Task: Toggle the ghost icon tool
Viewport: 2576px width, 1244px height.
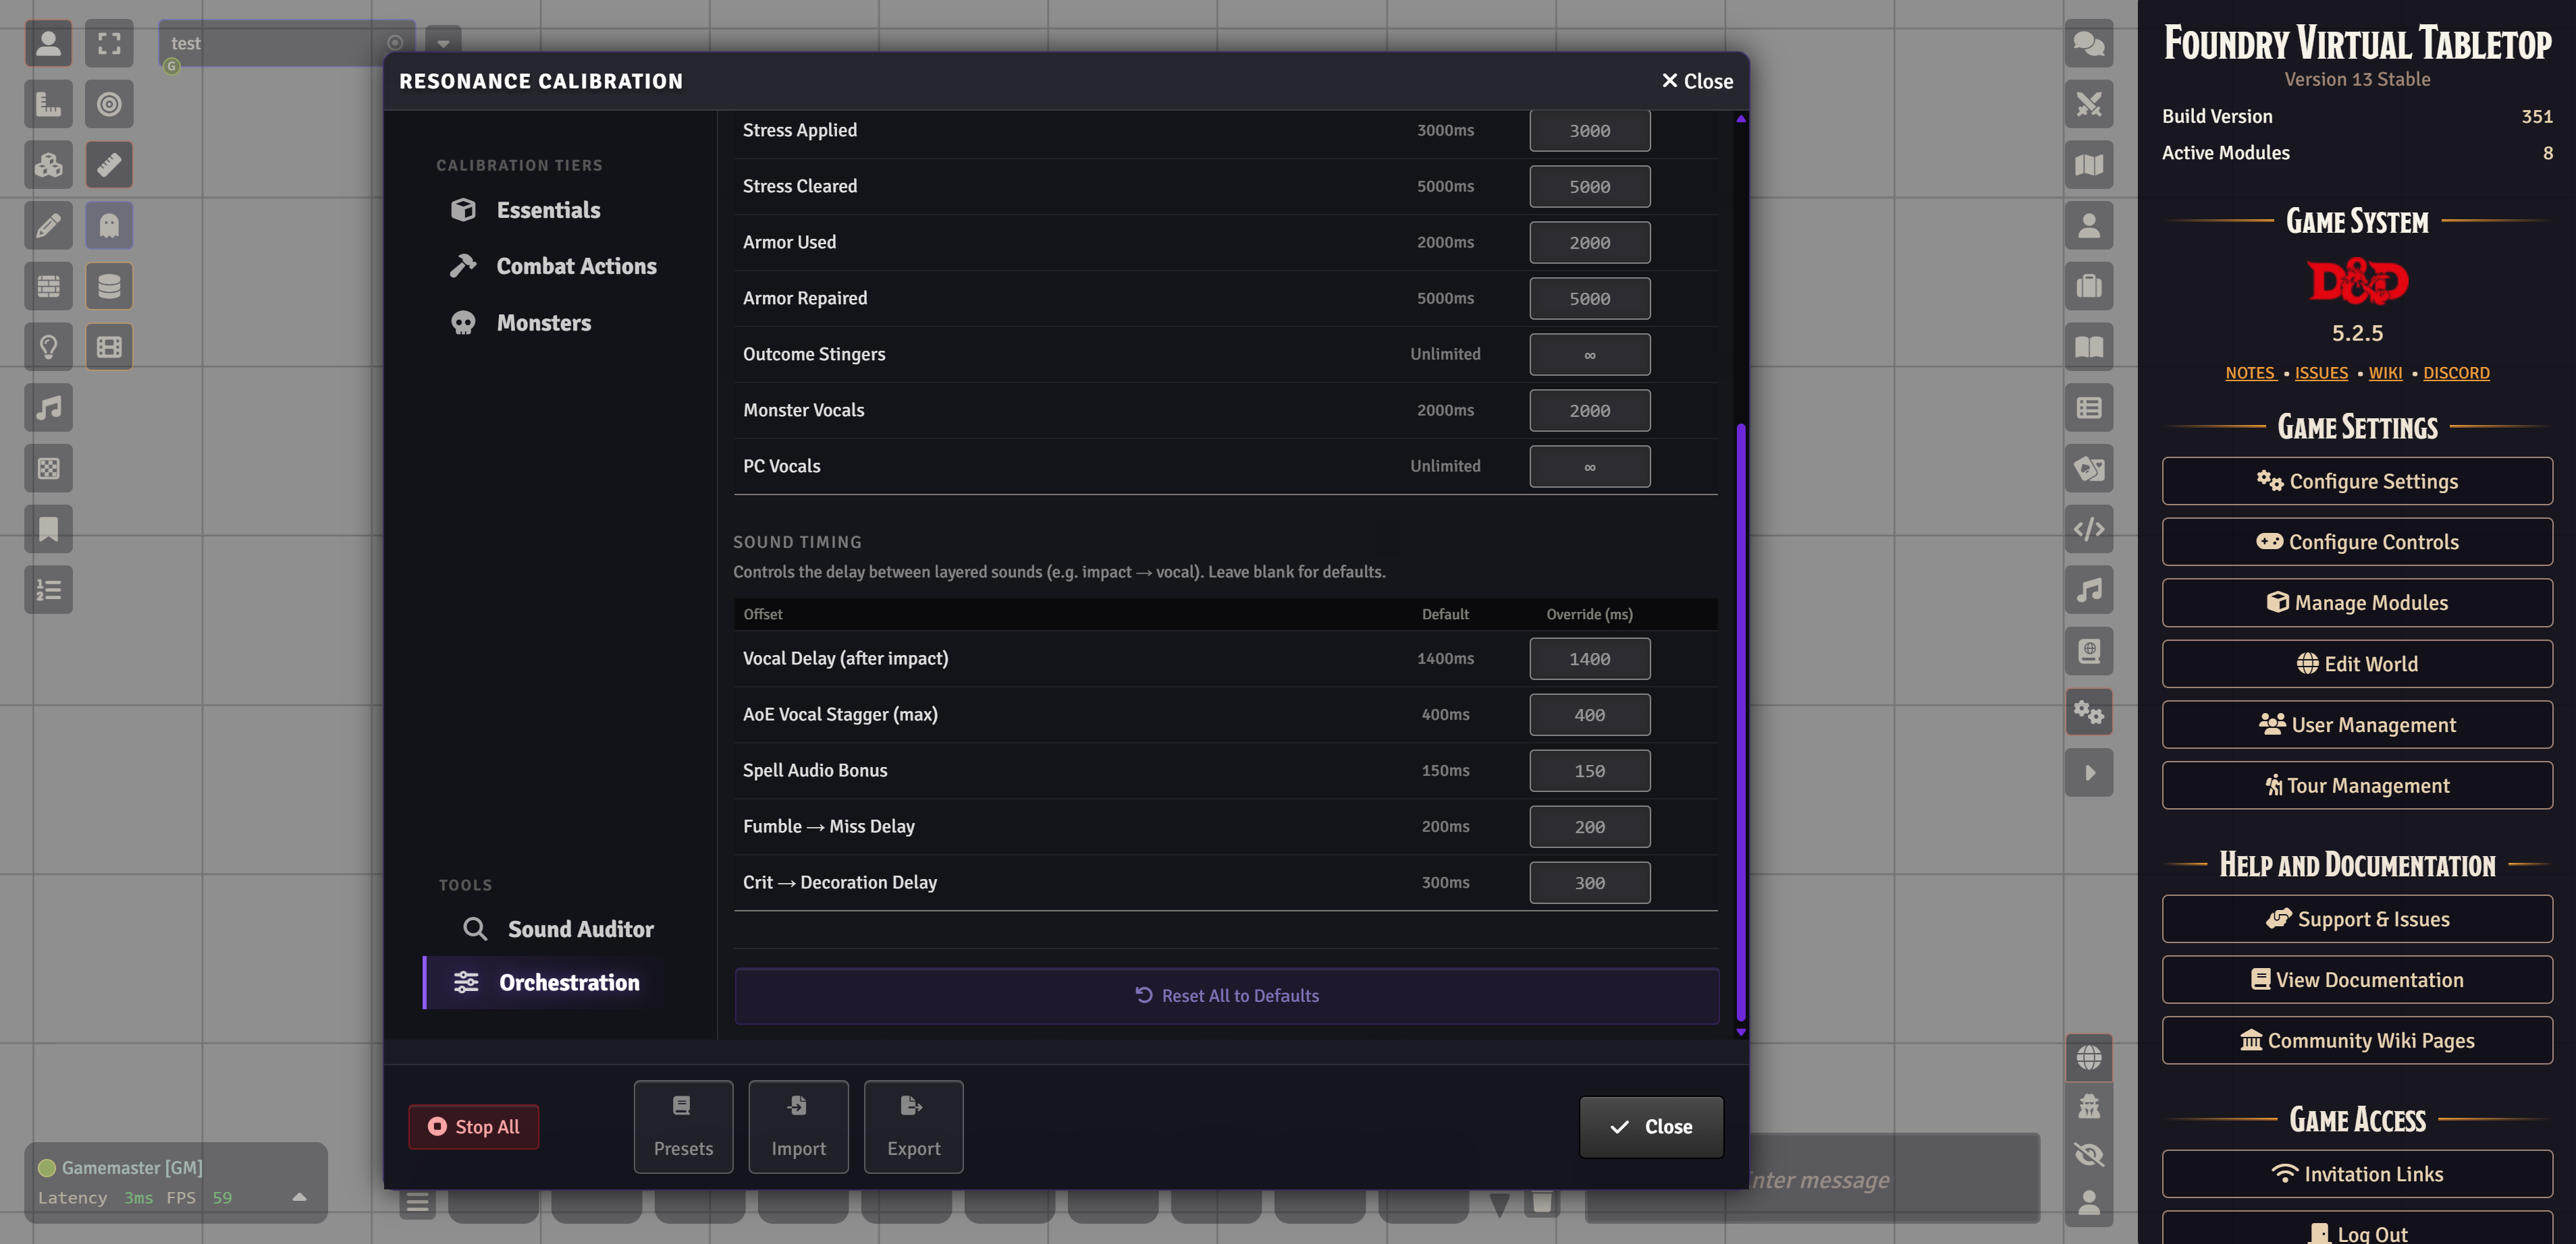Action: pos(109,226)
